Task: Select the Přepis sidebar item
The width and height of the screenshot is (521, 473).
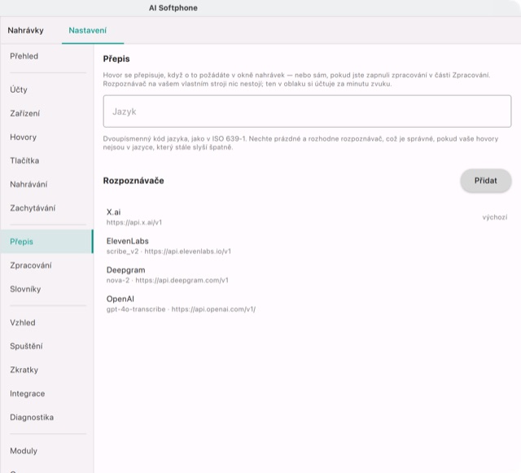Action: pyautogui.click(x=46, y=242)
